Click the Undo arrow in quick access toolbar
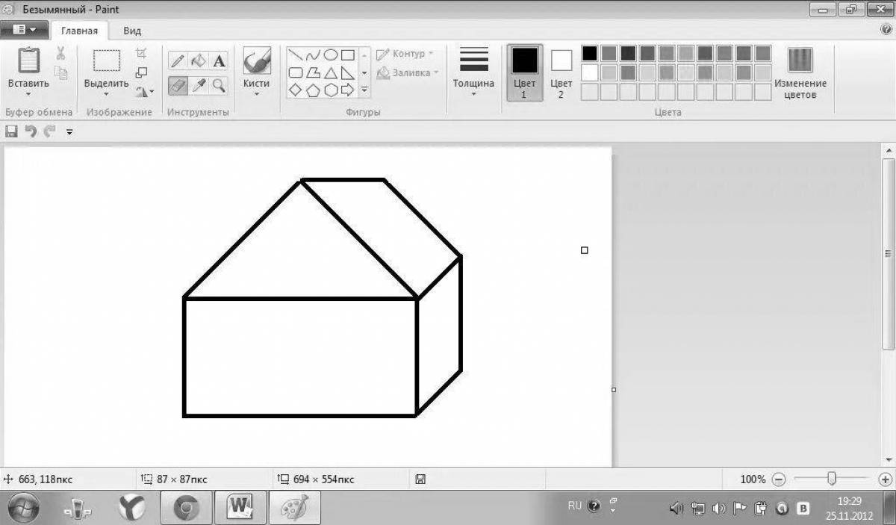Image resolution: width=896 pixels, height=525 pixels. (31, 131)
